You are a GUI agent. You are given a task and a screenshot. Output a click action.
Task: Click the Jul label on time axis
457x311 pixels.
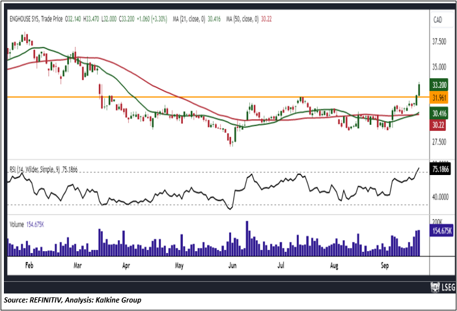281,265
